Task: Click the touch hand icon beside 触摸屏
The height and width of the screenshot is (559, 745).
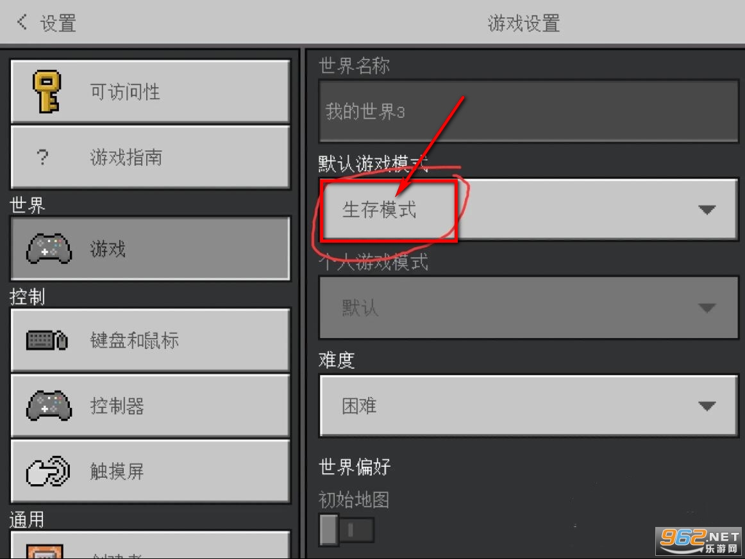Action: (48, 471)
